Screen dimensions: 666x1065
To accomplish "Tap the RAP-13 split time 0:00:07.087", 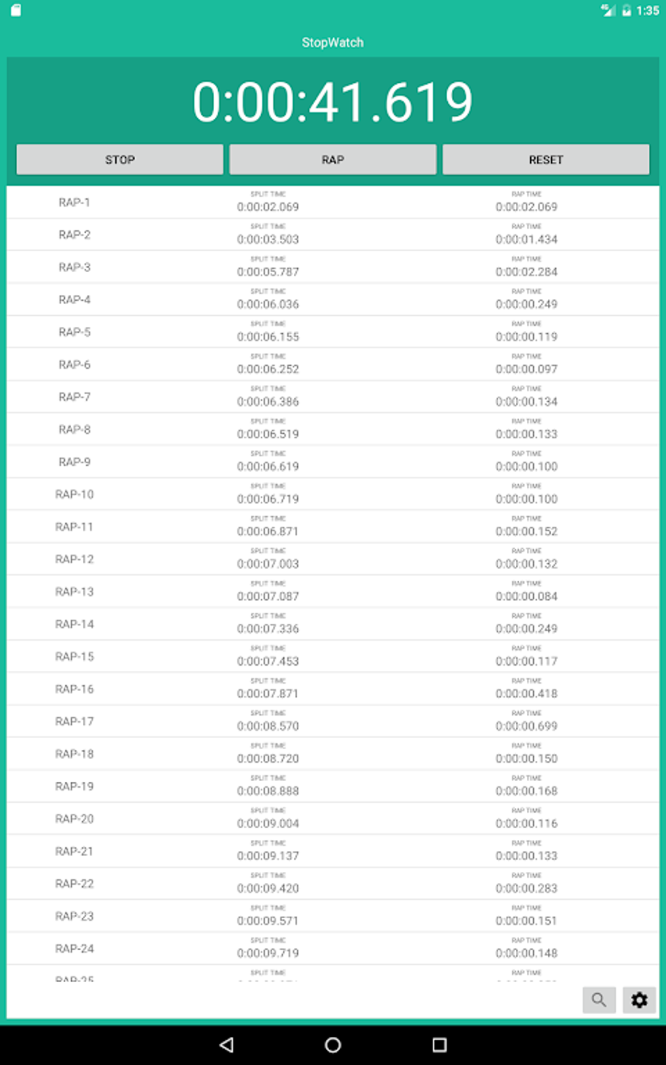I will [x=268, y=596].
